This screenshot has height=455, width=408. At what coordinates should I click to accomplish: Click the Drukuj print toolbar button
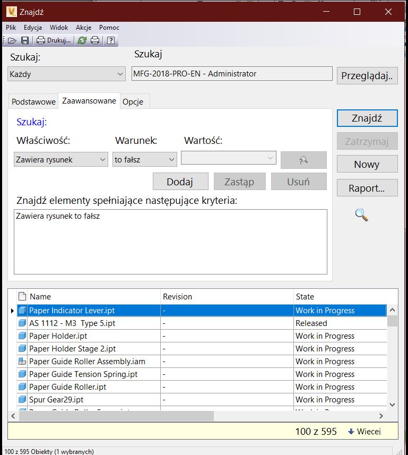click(x=53, y=40)
